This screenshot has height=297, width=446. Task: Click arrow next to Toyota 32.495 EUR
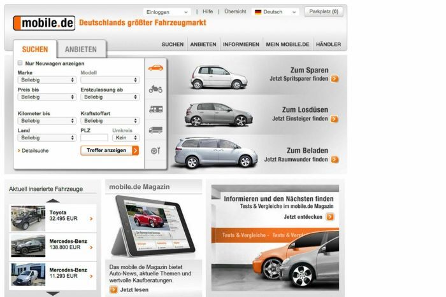pos(91,219)
